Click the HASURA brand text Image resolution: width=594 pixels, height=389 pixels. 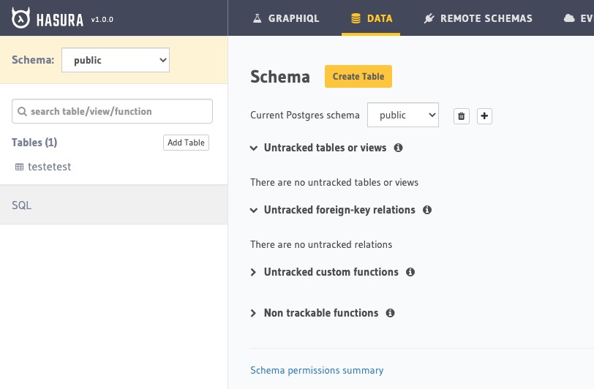point(60,20)
